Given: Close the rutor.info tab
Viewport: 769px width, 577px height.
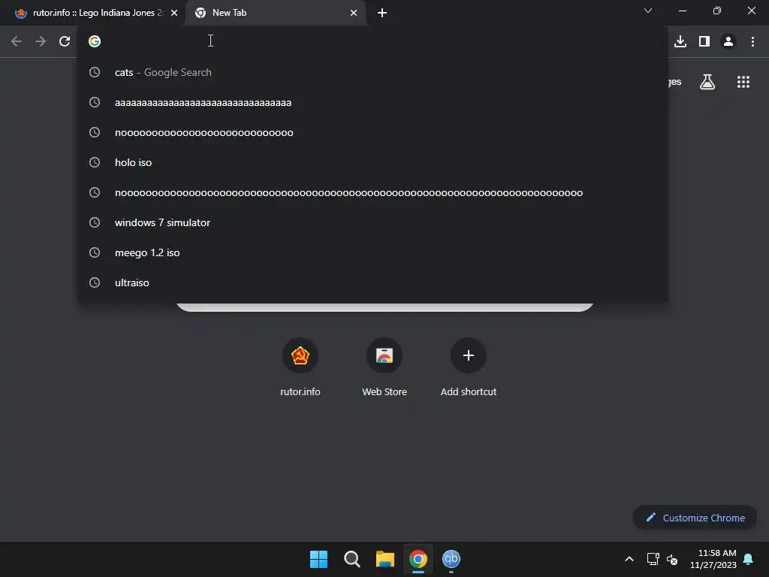Looking at the screenshot, I should [174, 13].
